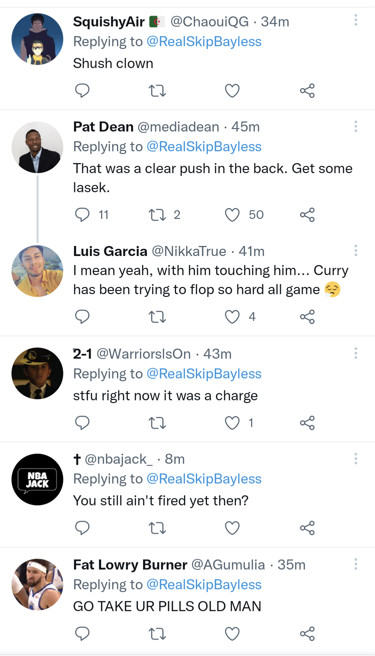
Task: Like the "GO TAKE UR PILLS OLD MAN" tweet
Action: (x=232, y=634)
